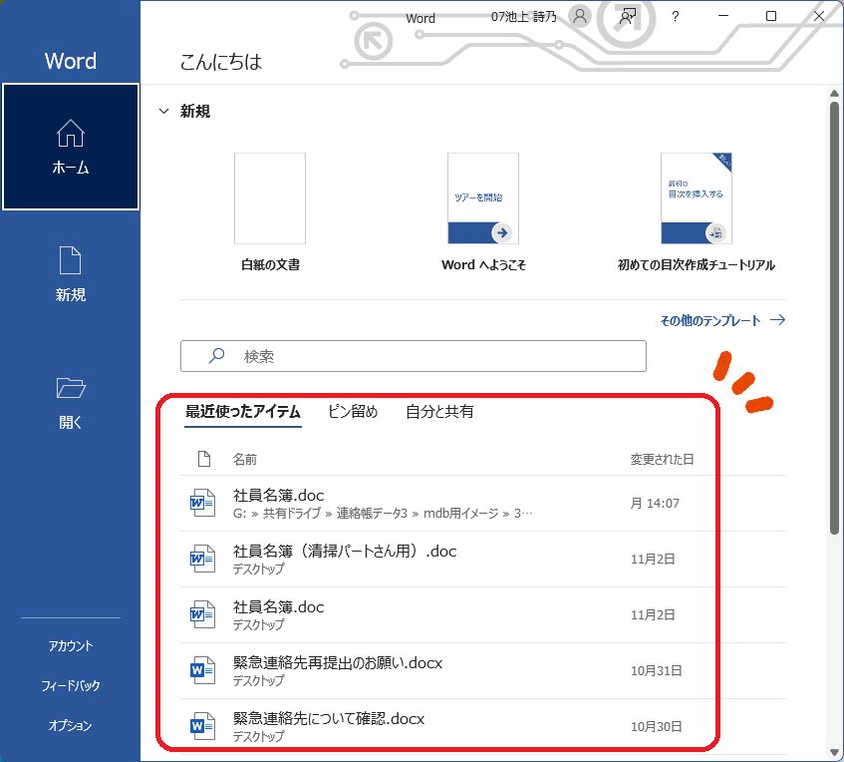Click the New (新規) document sidebar icon
This screenshot has width=844, height=762.
click(x=71, y=260)
